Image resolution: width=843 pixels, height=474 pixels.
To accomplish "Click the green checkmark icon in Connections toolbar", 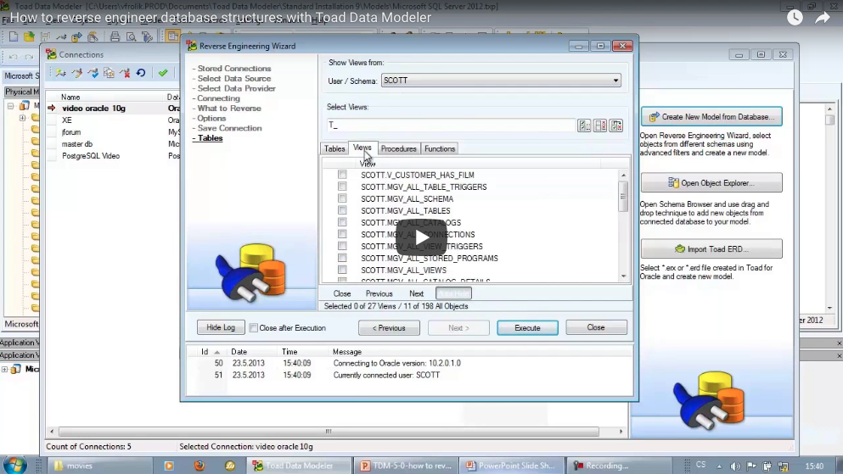I will tap(162, 74).
